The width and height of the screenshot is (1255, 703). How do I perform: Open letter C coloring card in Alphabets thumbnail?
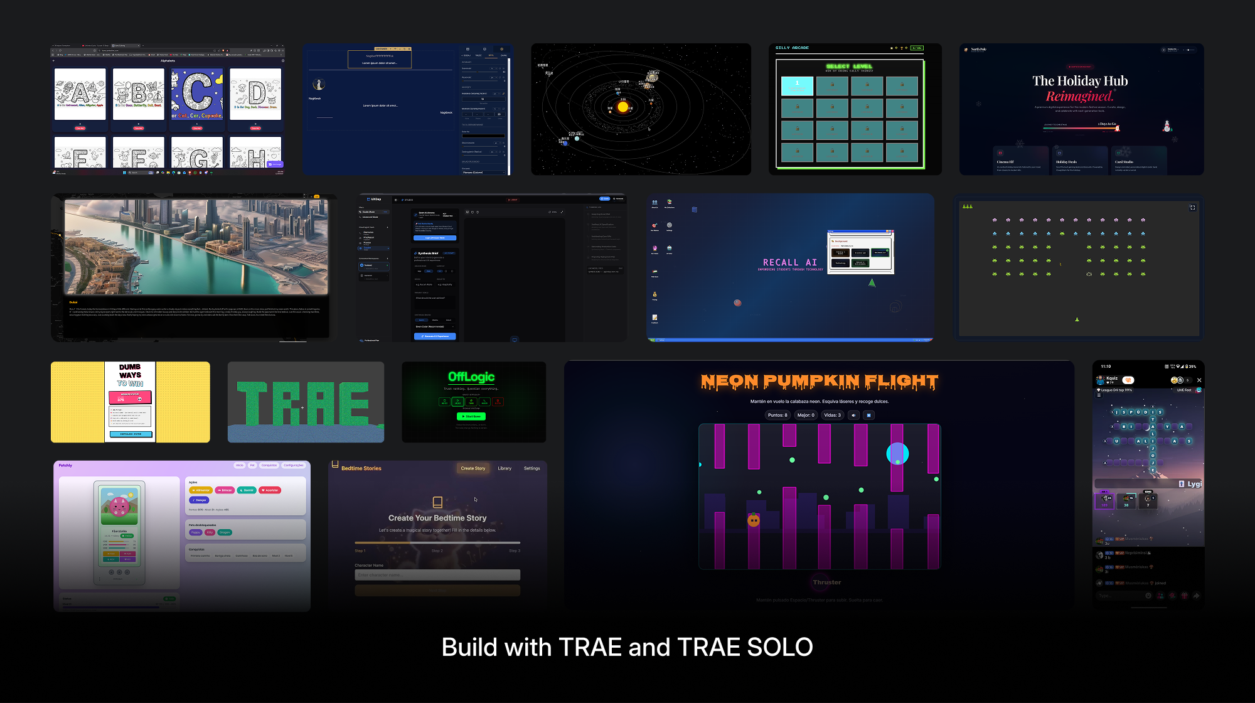click(x=197, y=94)
